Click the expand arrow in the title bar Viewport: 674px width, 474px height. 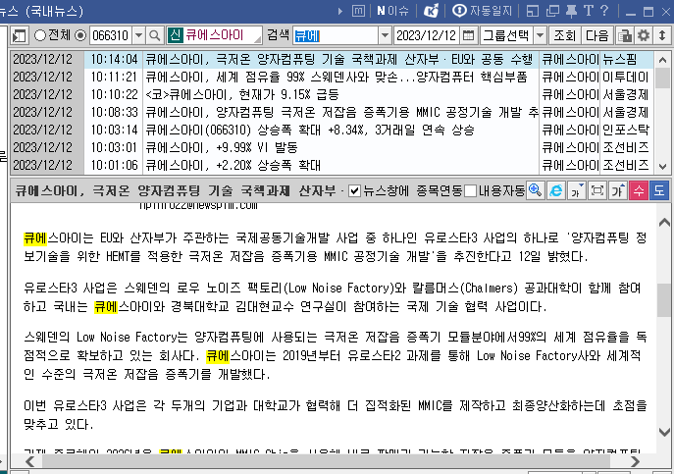click(x=340, y=11)
